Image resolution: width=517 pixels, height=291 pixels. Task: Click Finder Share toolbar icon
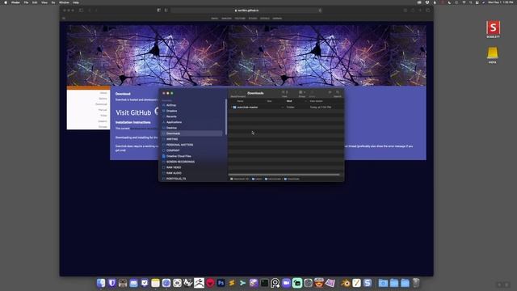coord(313,92)
